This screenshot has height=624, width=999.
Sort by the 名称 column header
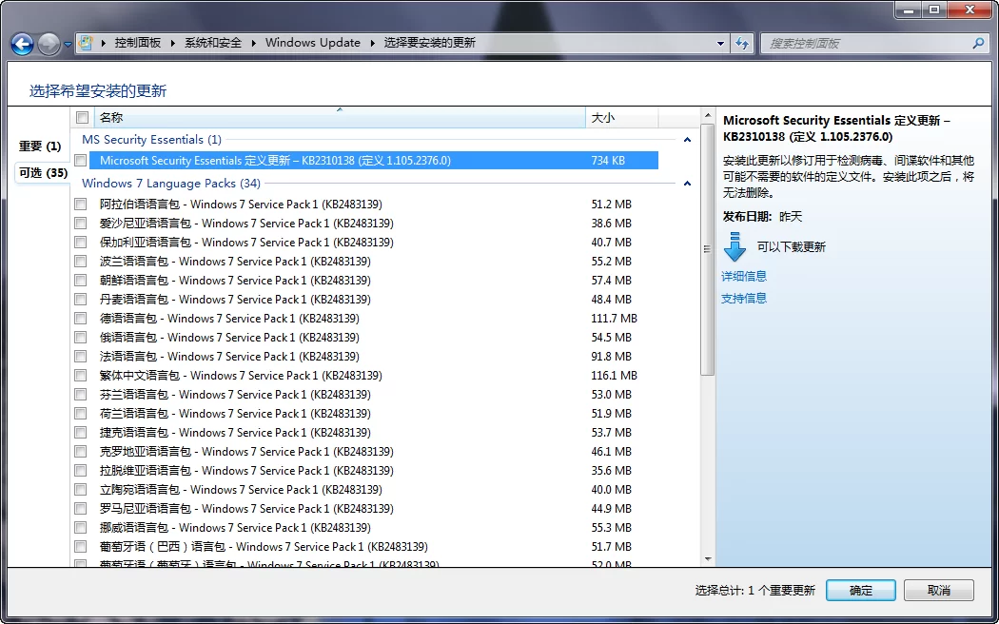pos(340,117)
